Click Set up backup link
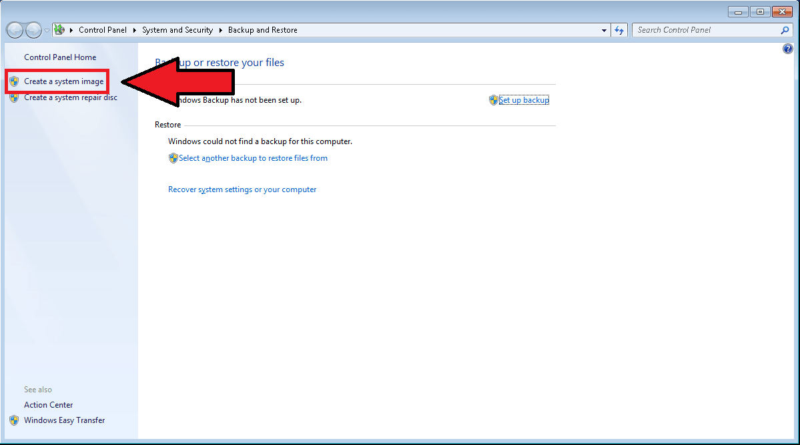This screenshot has width=800, height=445. 524,100
